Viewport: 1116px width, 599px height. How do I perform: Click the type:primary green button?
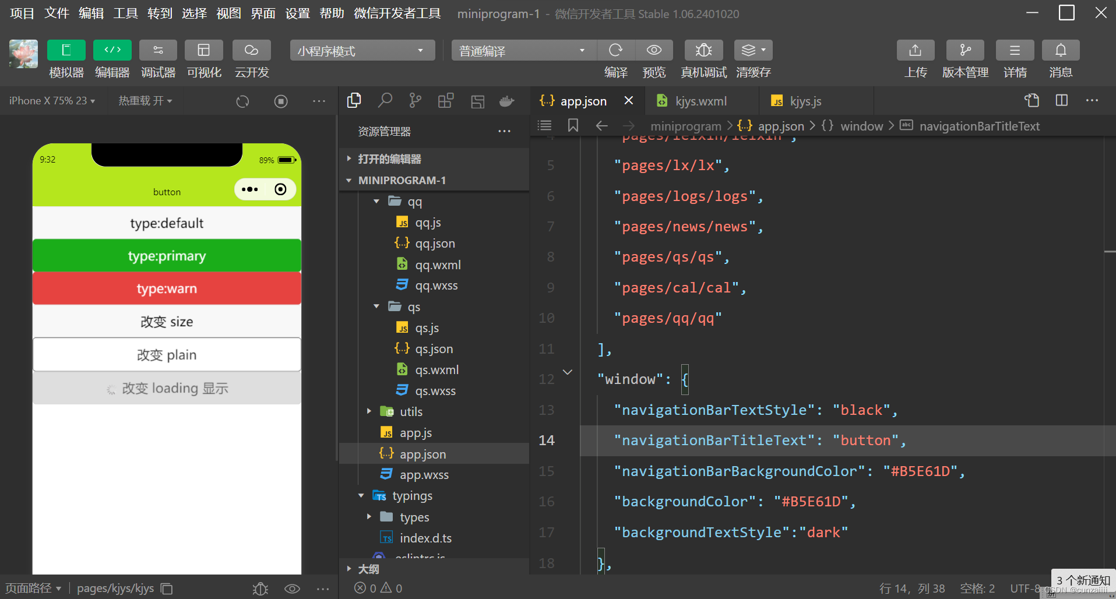click(x=167, y=256)
